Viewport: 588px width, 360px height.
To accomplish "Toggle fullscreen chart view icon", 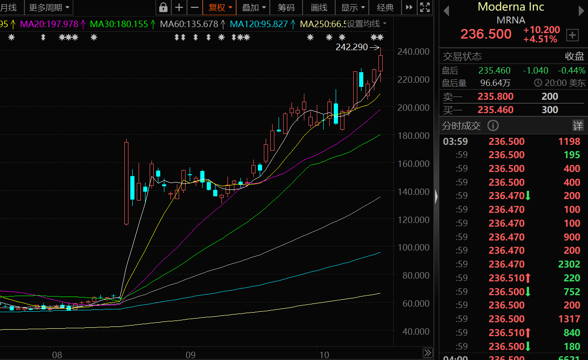I will [x=425, y=7].
